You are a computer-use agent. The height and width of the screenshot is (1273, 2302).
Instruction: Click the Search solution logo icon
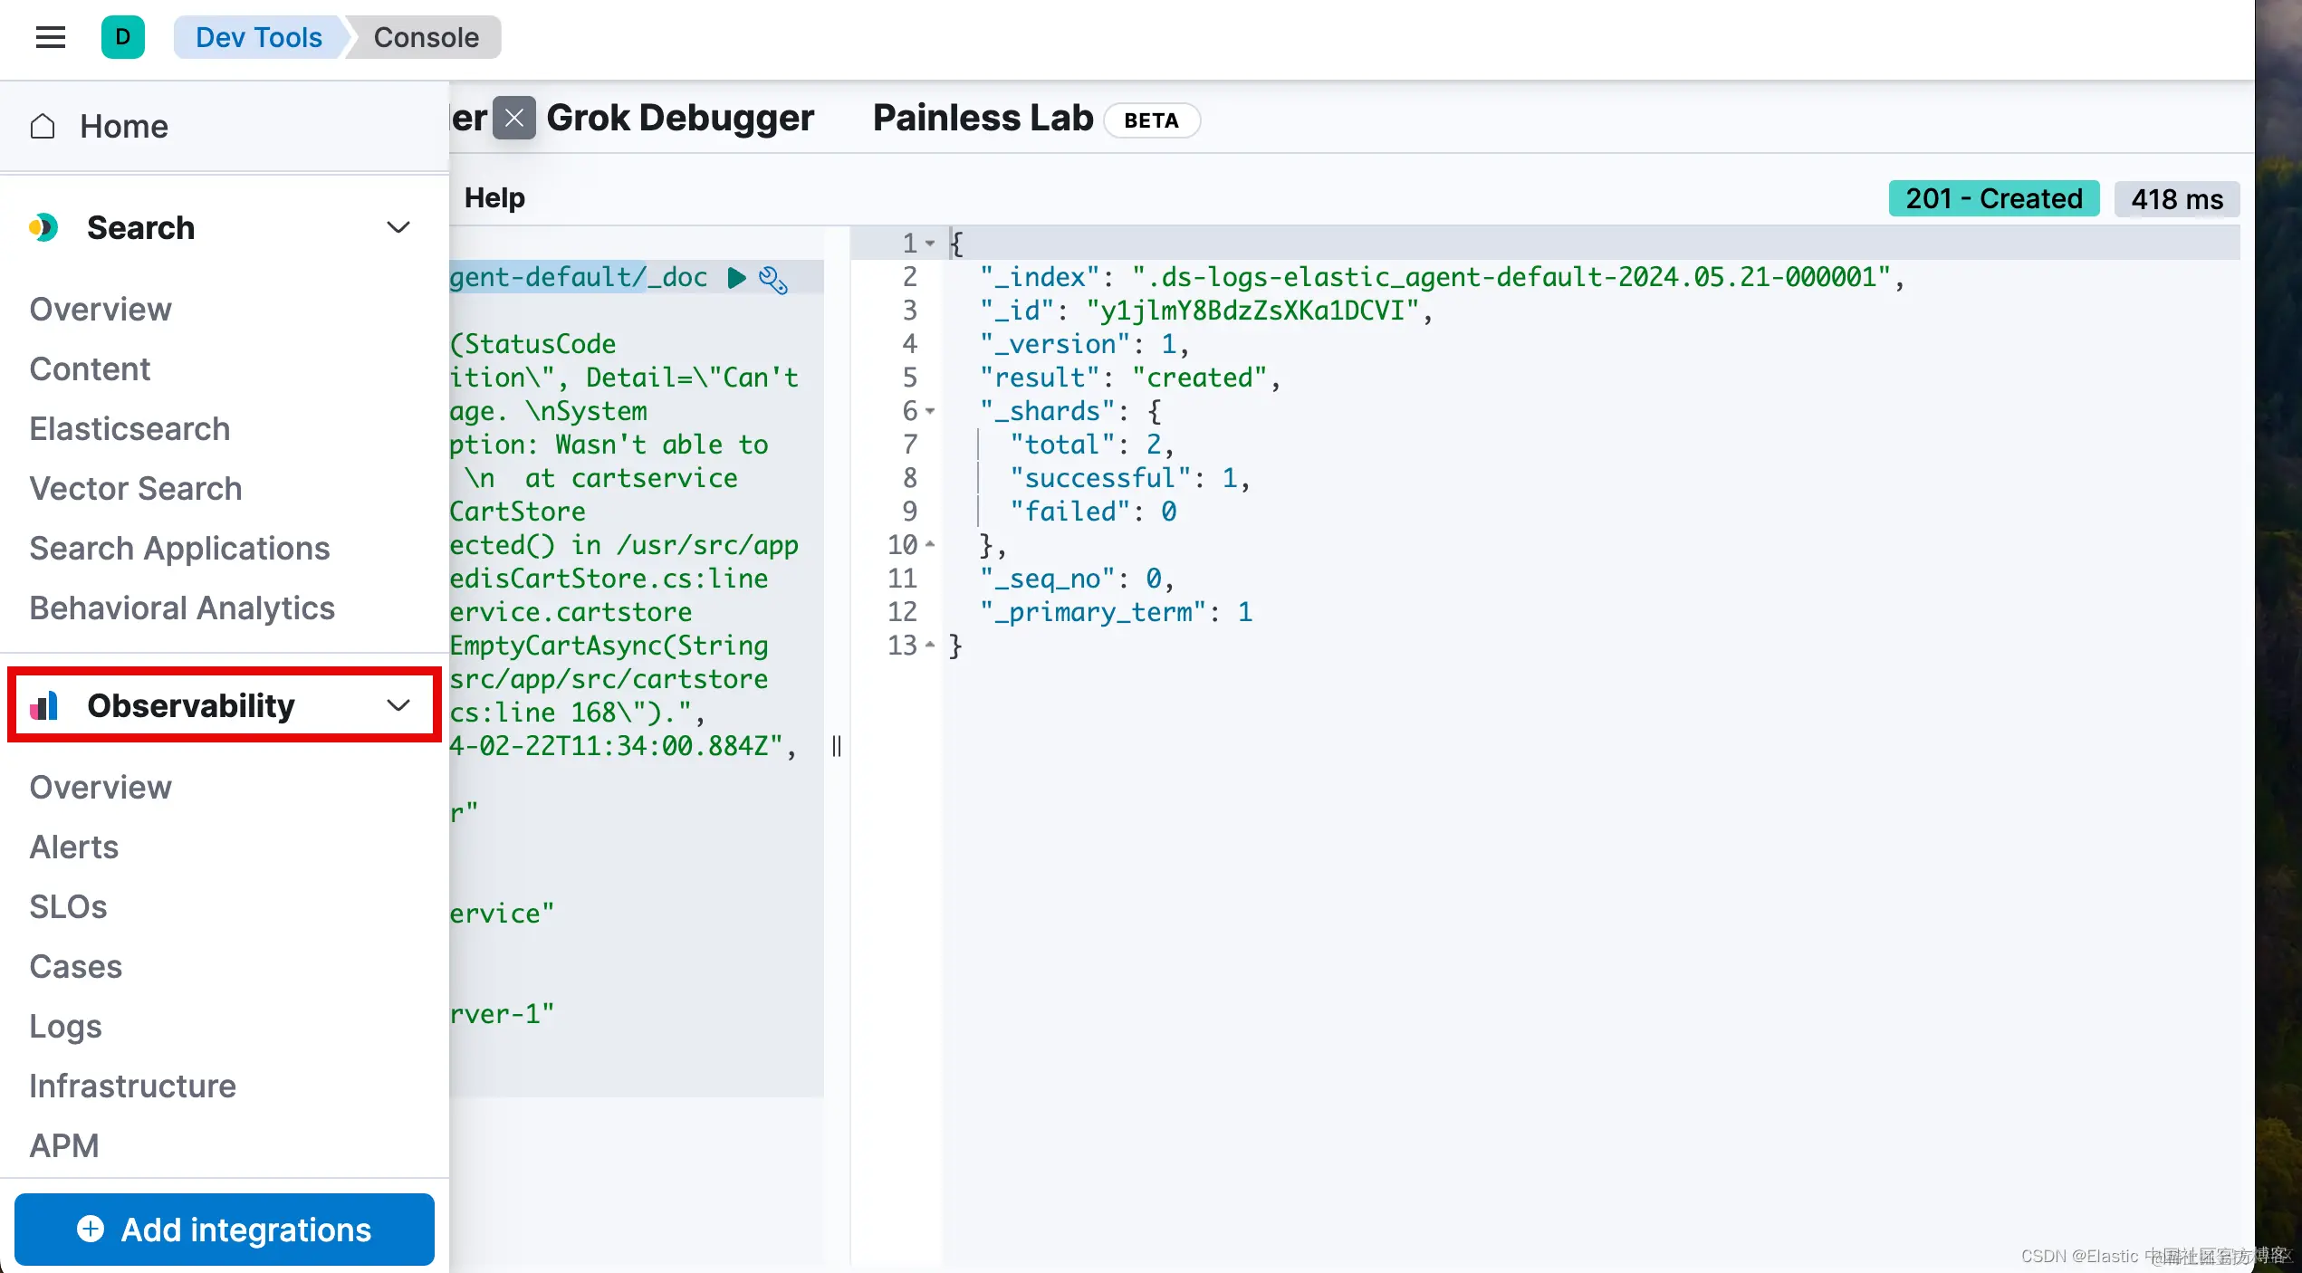43,227
